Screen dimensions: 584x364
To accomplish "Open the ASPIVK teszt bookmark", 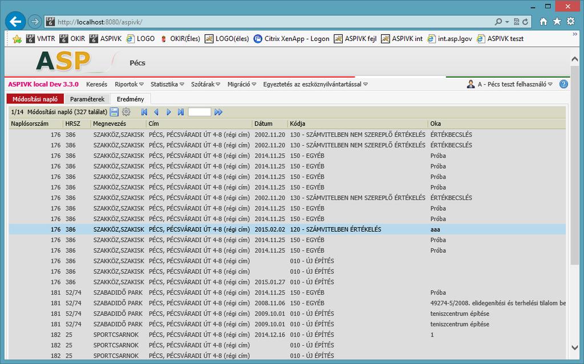I will point(500,39).
